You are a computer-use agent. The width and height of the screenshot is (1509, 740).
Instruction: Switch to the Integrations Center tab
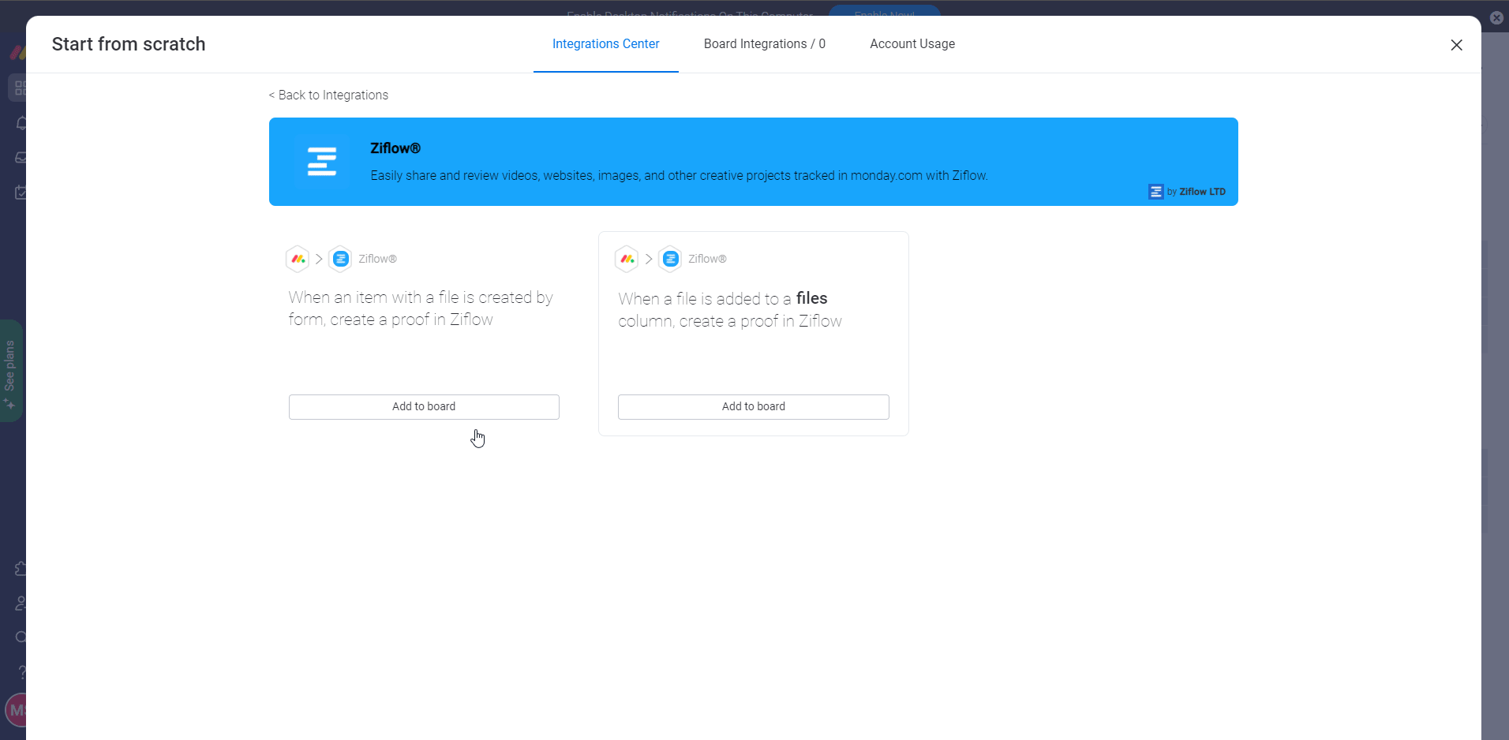605,44
